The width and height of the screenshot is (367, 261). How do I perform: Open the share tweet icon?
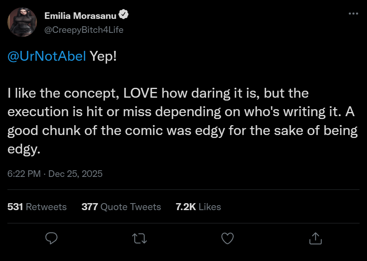click(315, 238)
